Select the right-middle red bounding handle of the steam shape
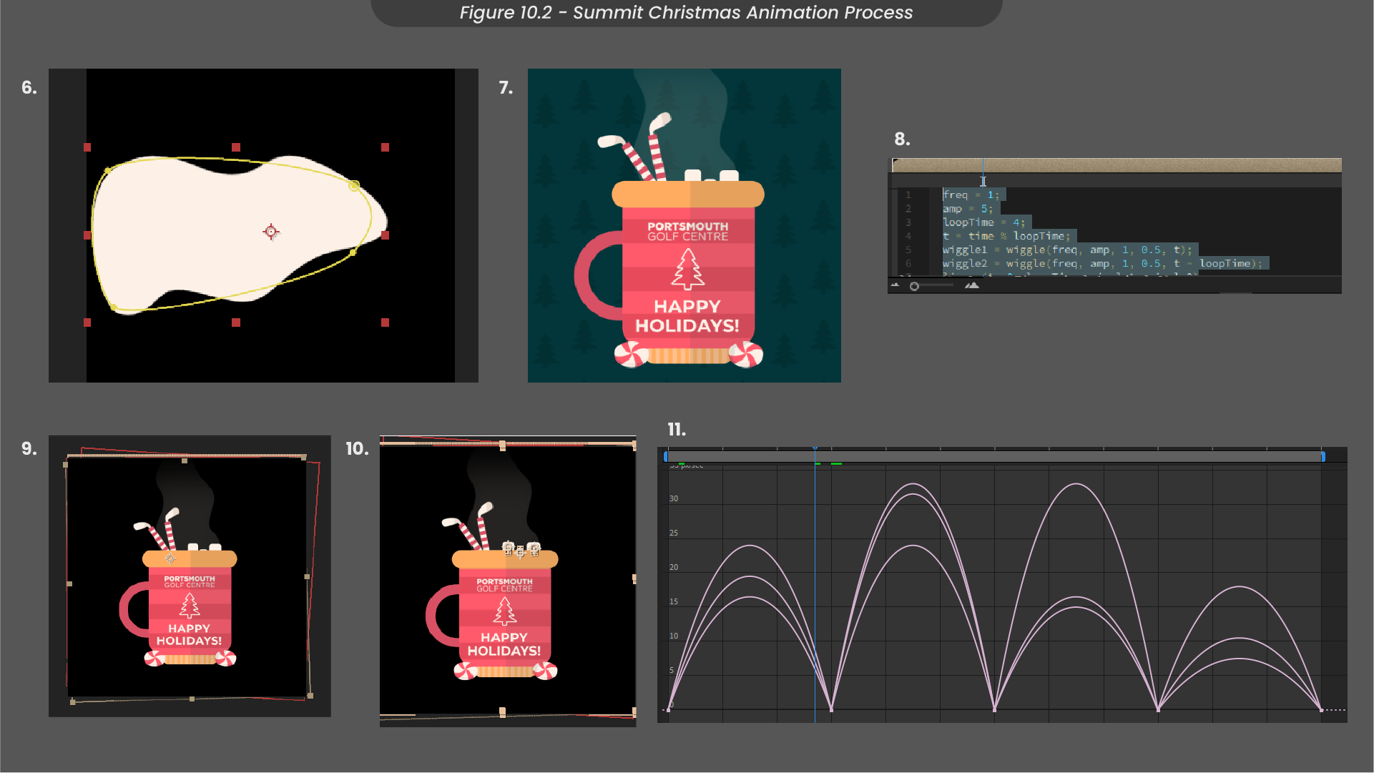 click(x=385, y=235)
